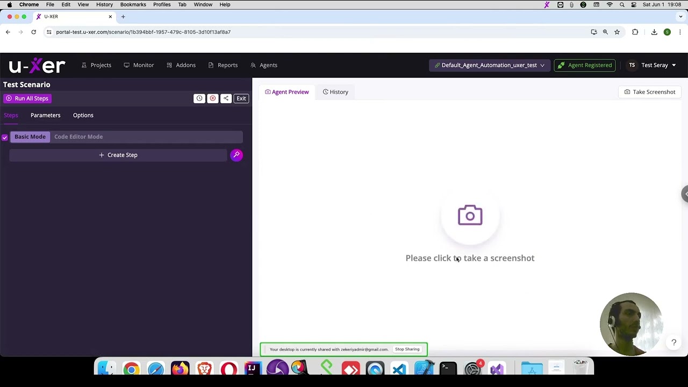Viewport: 688px width, 387px height.
Task: Open Brave browser from the dock
Action: click(204, 369)
